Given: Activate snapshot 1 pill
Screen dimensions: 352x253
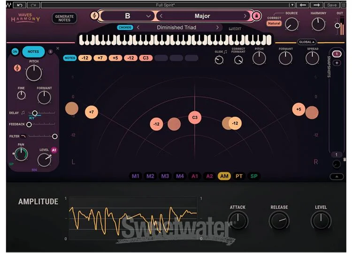Looking at the screenshot, I should [x=337, y=54].
